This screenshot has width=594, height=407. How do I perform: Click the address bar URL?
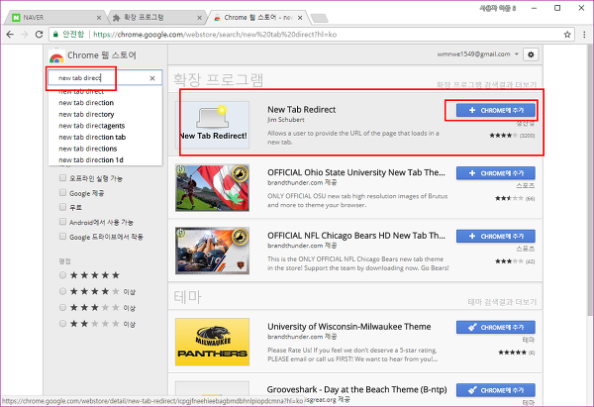215,35
